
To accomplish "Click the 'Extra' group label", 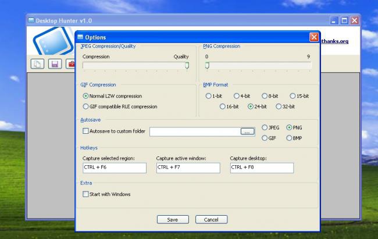I will coord(86,183).
